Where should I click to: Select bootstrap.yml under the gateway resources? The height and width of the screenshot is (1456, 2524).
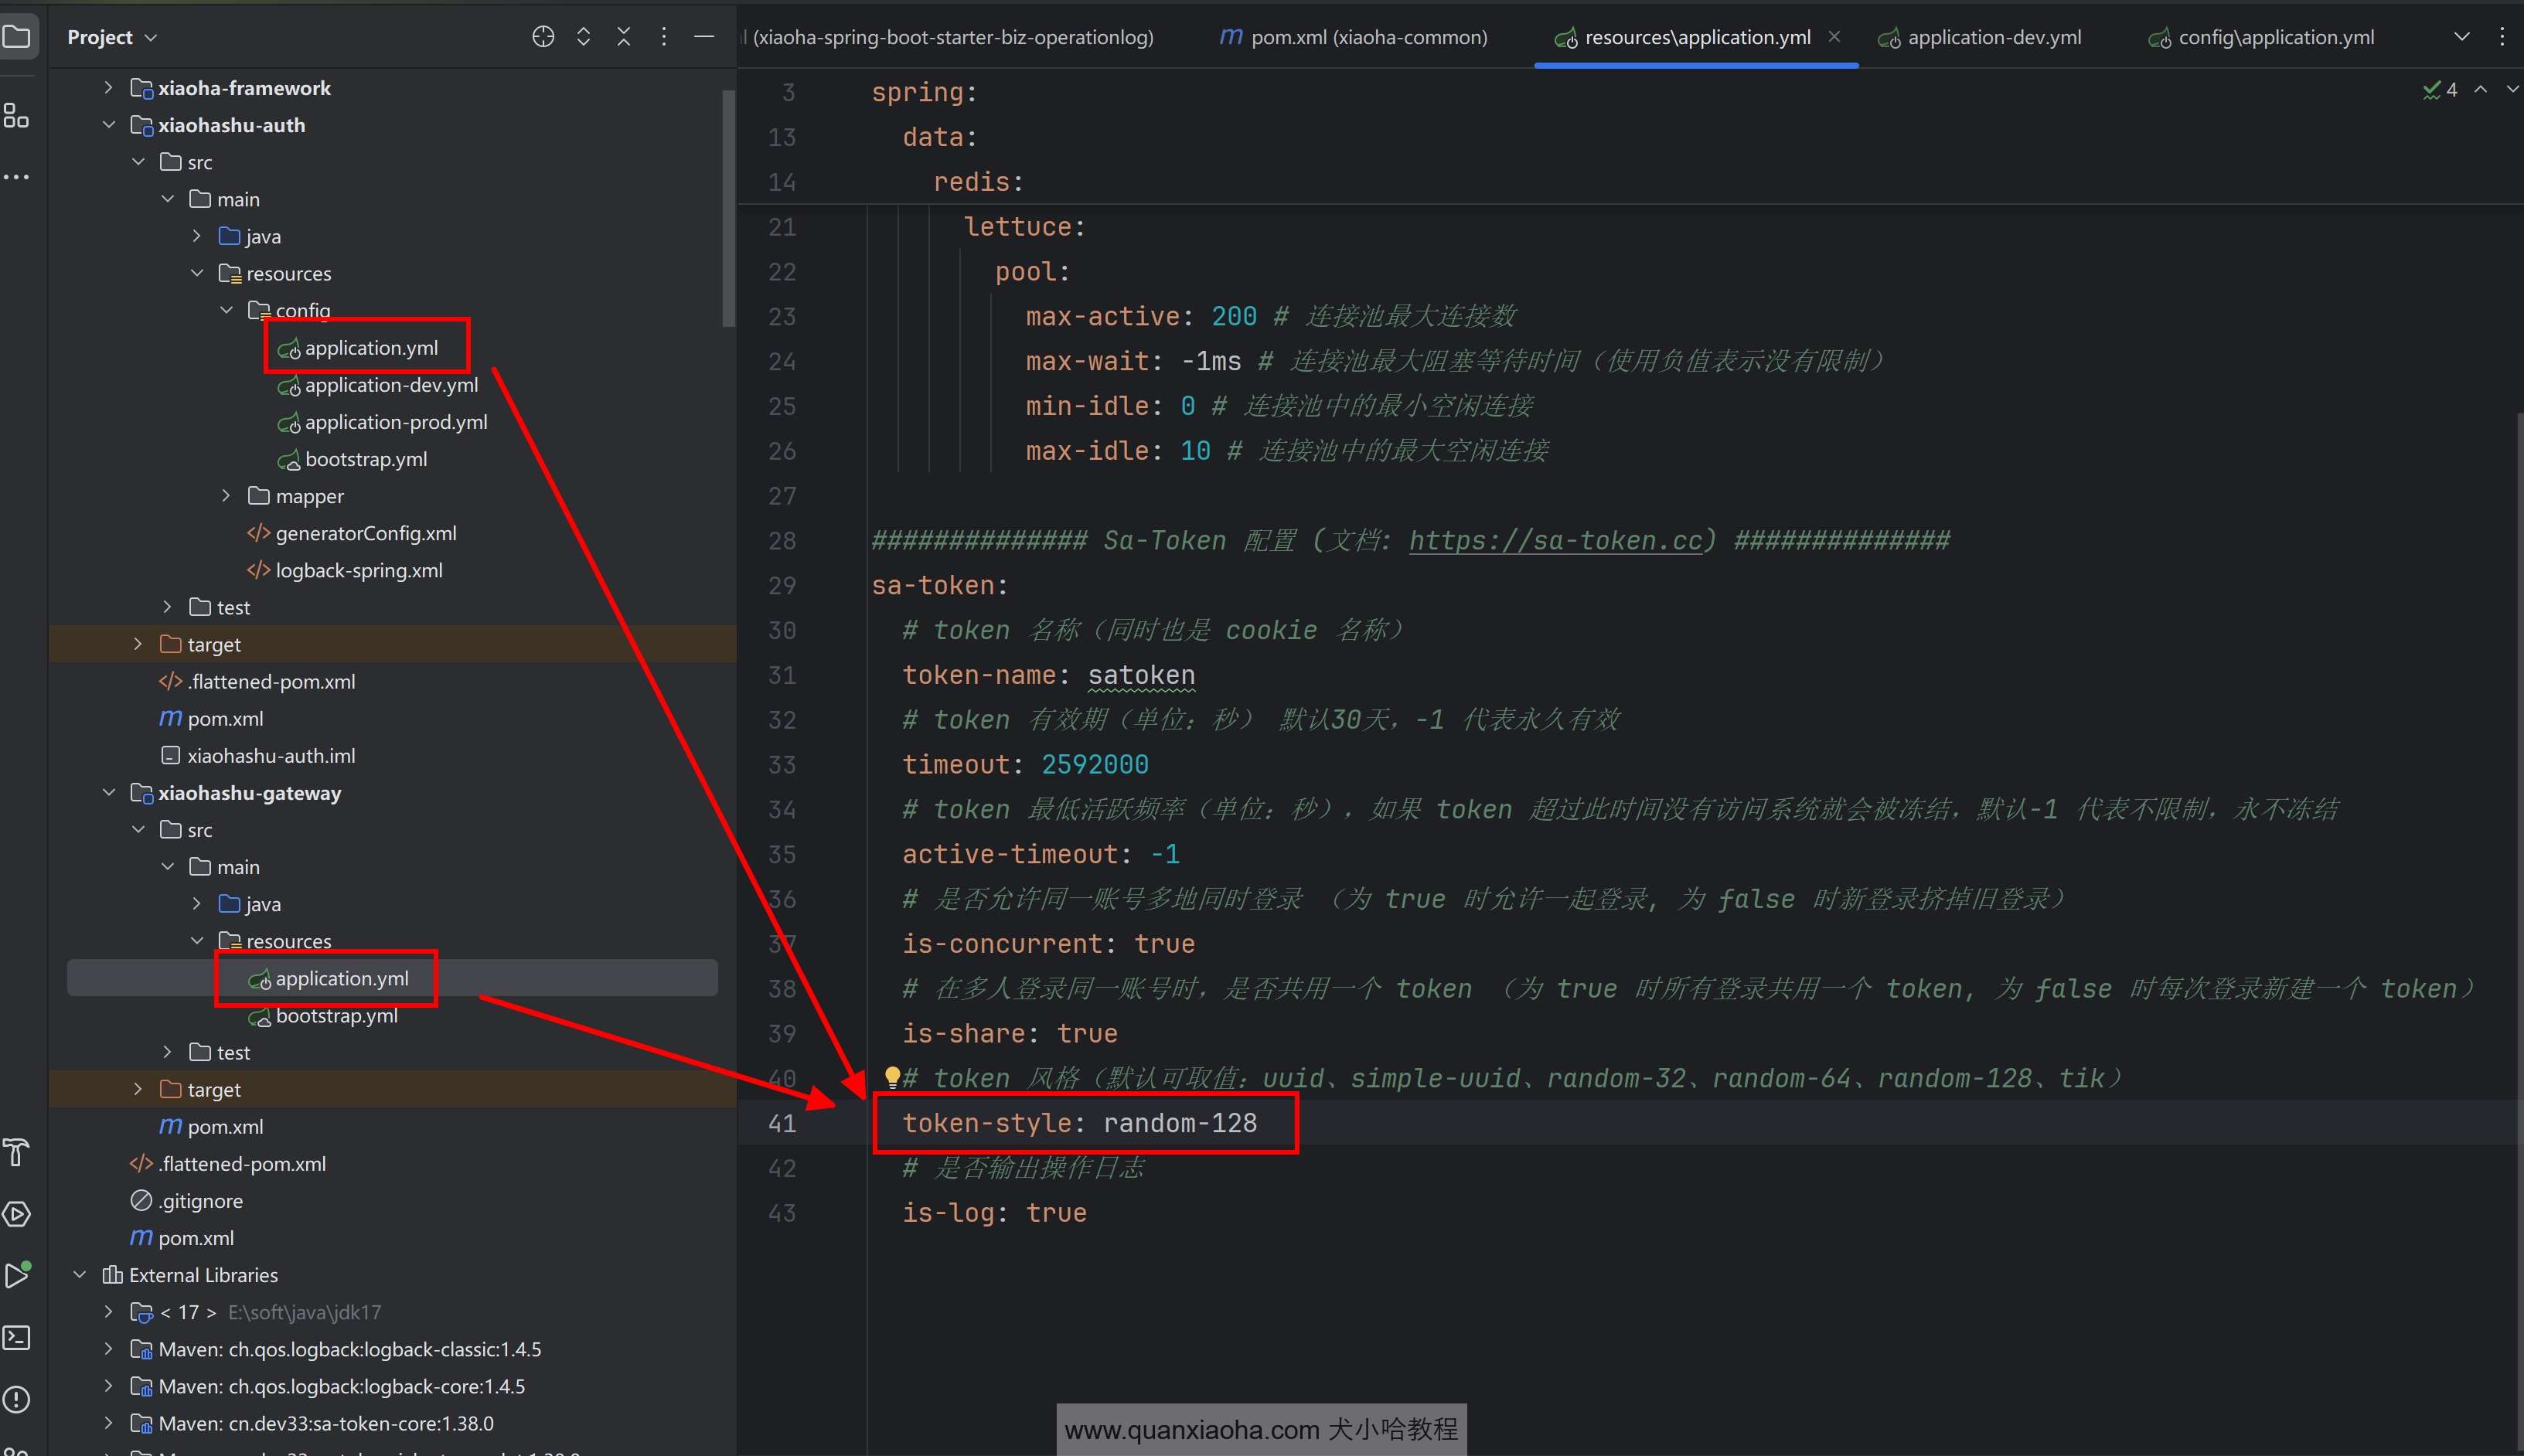click(x=336, y=1016)
